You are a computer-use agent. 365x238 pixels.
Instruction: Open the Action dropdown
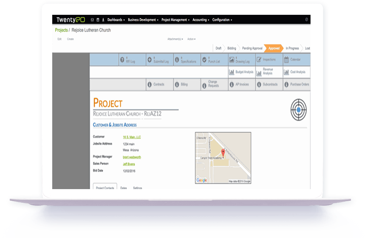[191, 39]
